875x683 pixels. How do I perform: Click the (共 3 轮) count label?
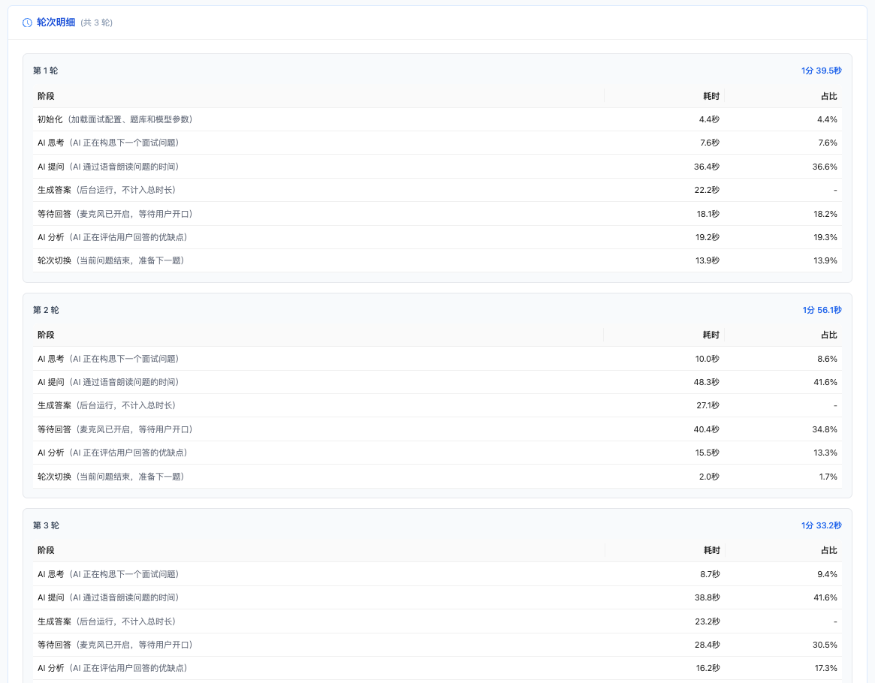97,23
